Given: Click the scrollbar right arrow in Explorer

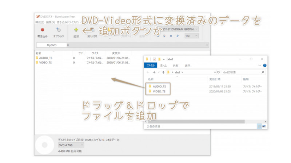Looking at the screenshot, I should click(x=265, y=122).
